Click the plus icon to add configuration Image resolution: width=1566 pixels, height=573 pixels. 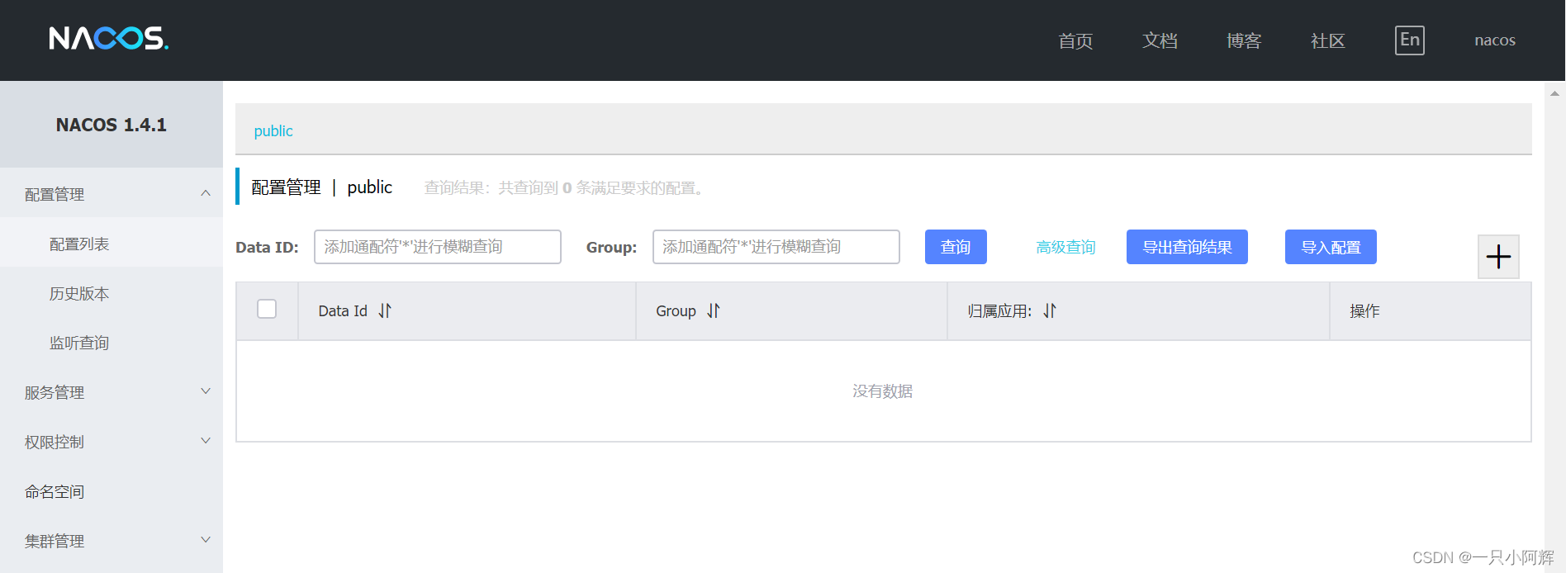click(1498, 257)
